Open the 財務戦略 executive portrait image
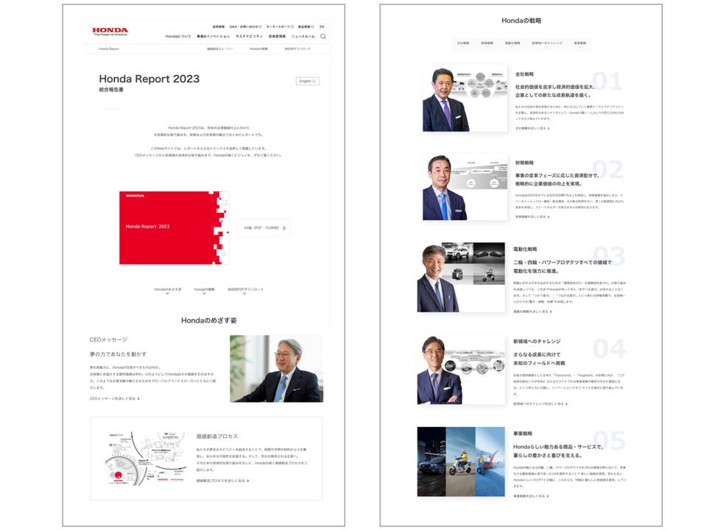This screenshot has height=530, width=726. coord(465,187)
